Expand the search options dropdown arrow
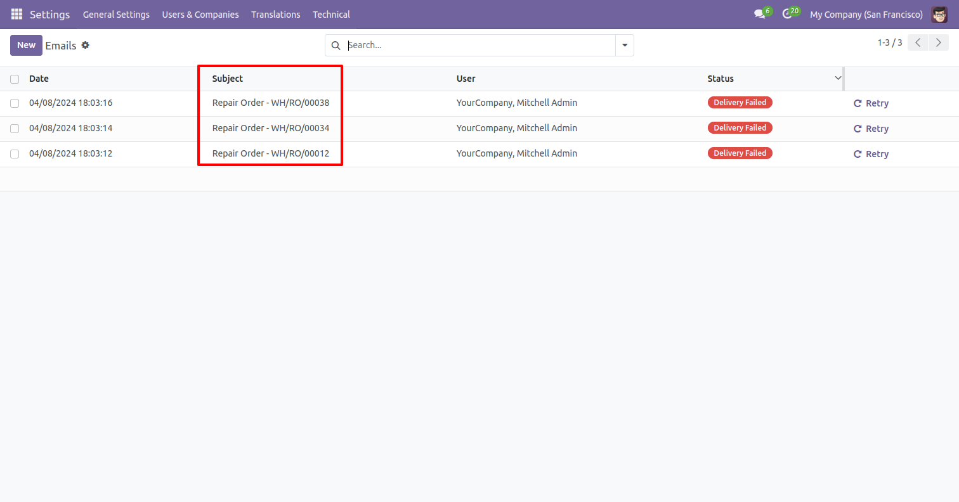The image size is (959, 502). pyautogui.click(x=624, y=46)
